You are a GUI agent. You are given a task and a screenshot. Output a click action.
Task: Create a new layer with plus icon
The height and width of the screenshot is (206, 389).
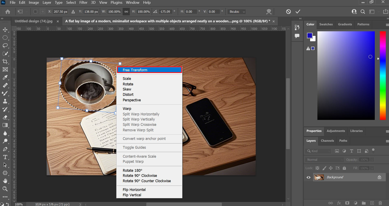(x=372, y=203)
